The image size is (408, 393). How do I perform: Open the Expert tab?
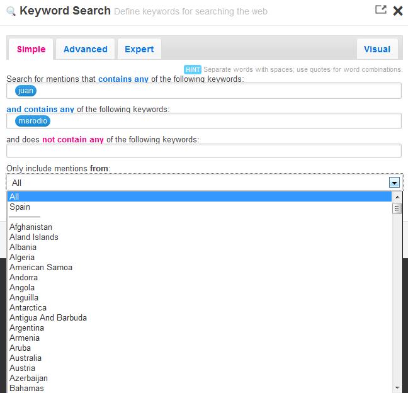coord(139,49)
